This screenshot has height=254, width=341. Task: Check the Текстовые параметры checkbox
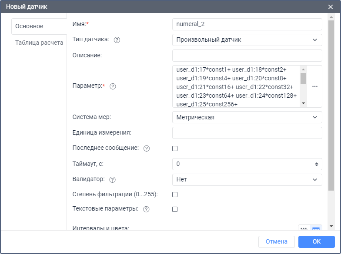(175, 209)
